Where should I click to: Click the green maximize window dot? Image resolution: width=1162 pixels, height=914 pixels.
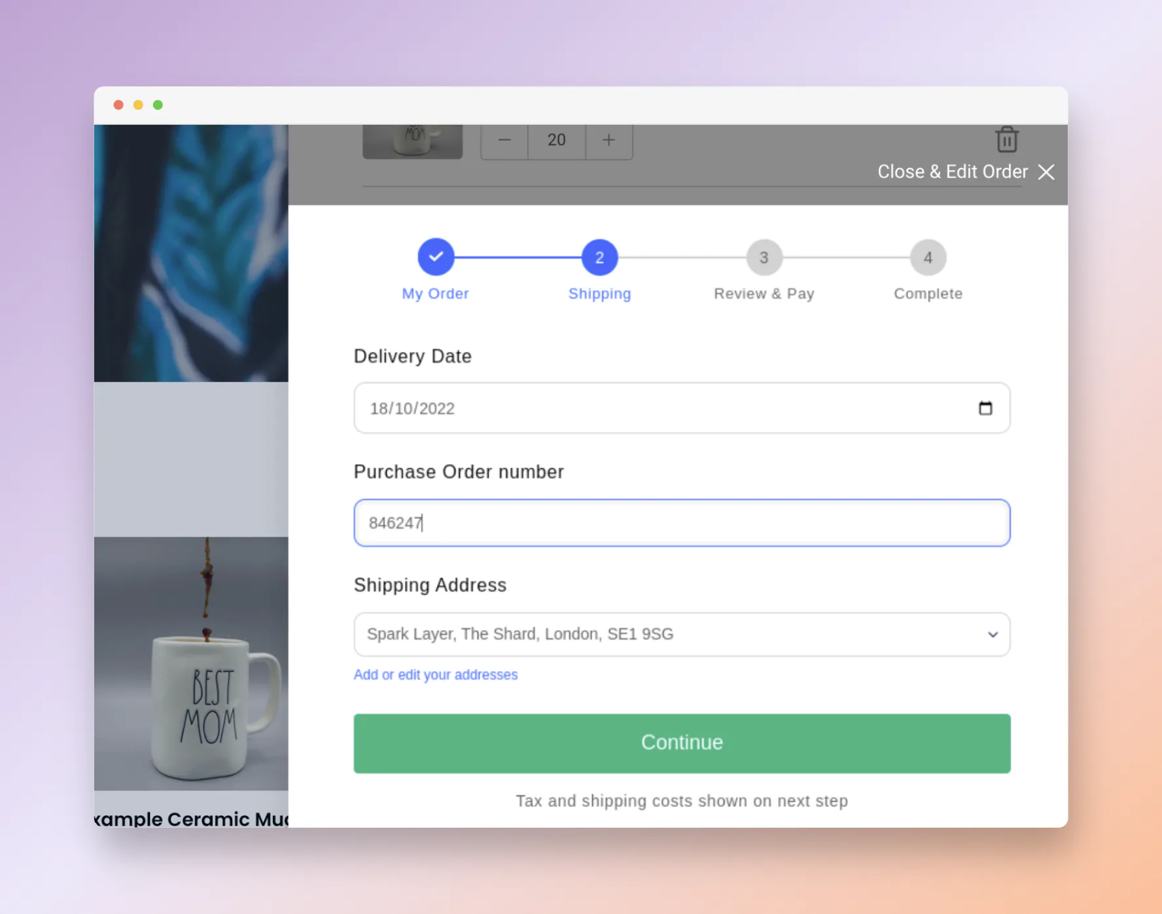(x=158, y=105)
